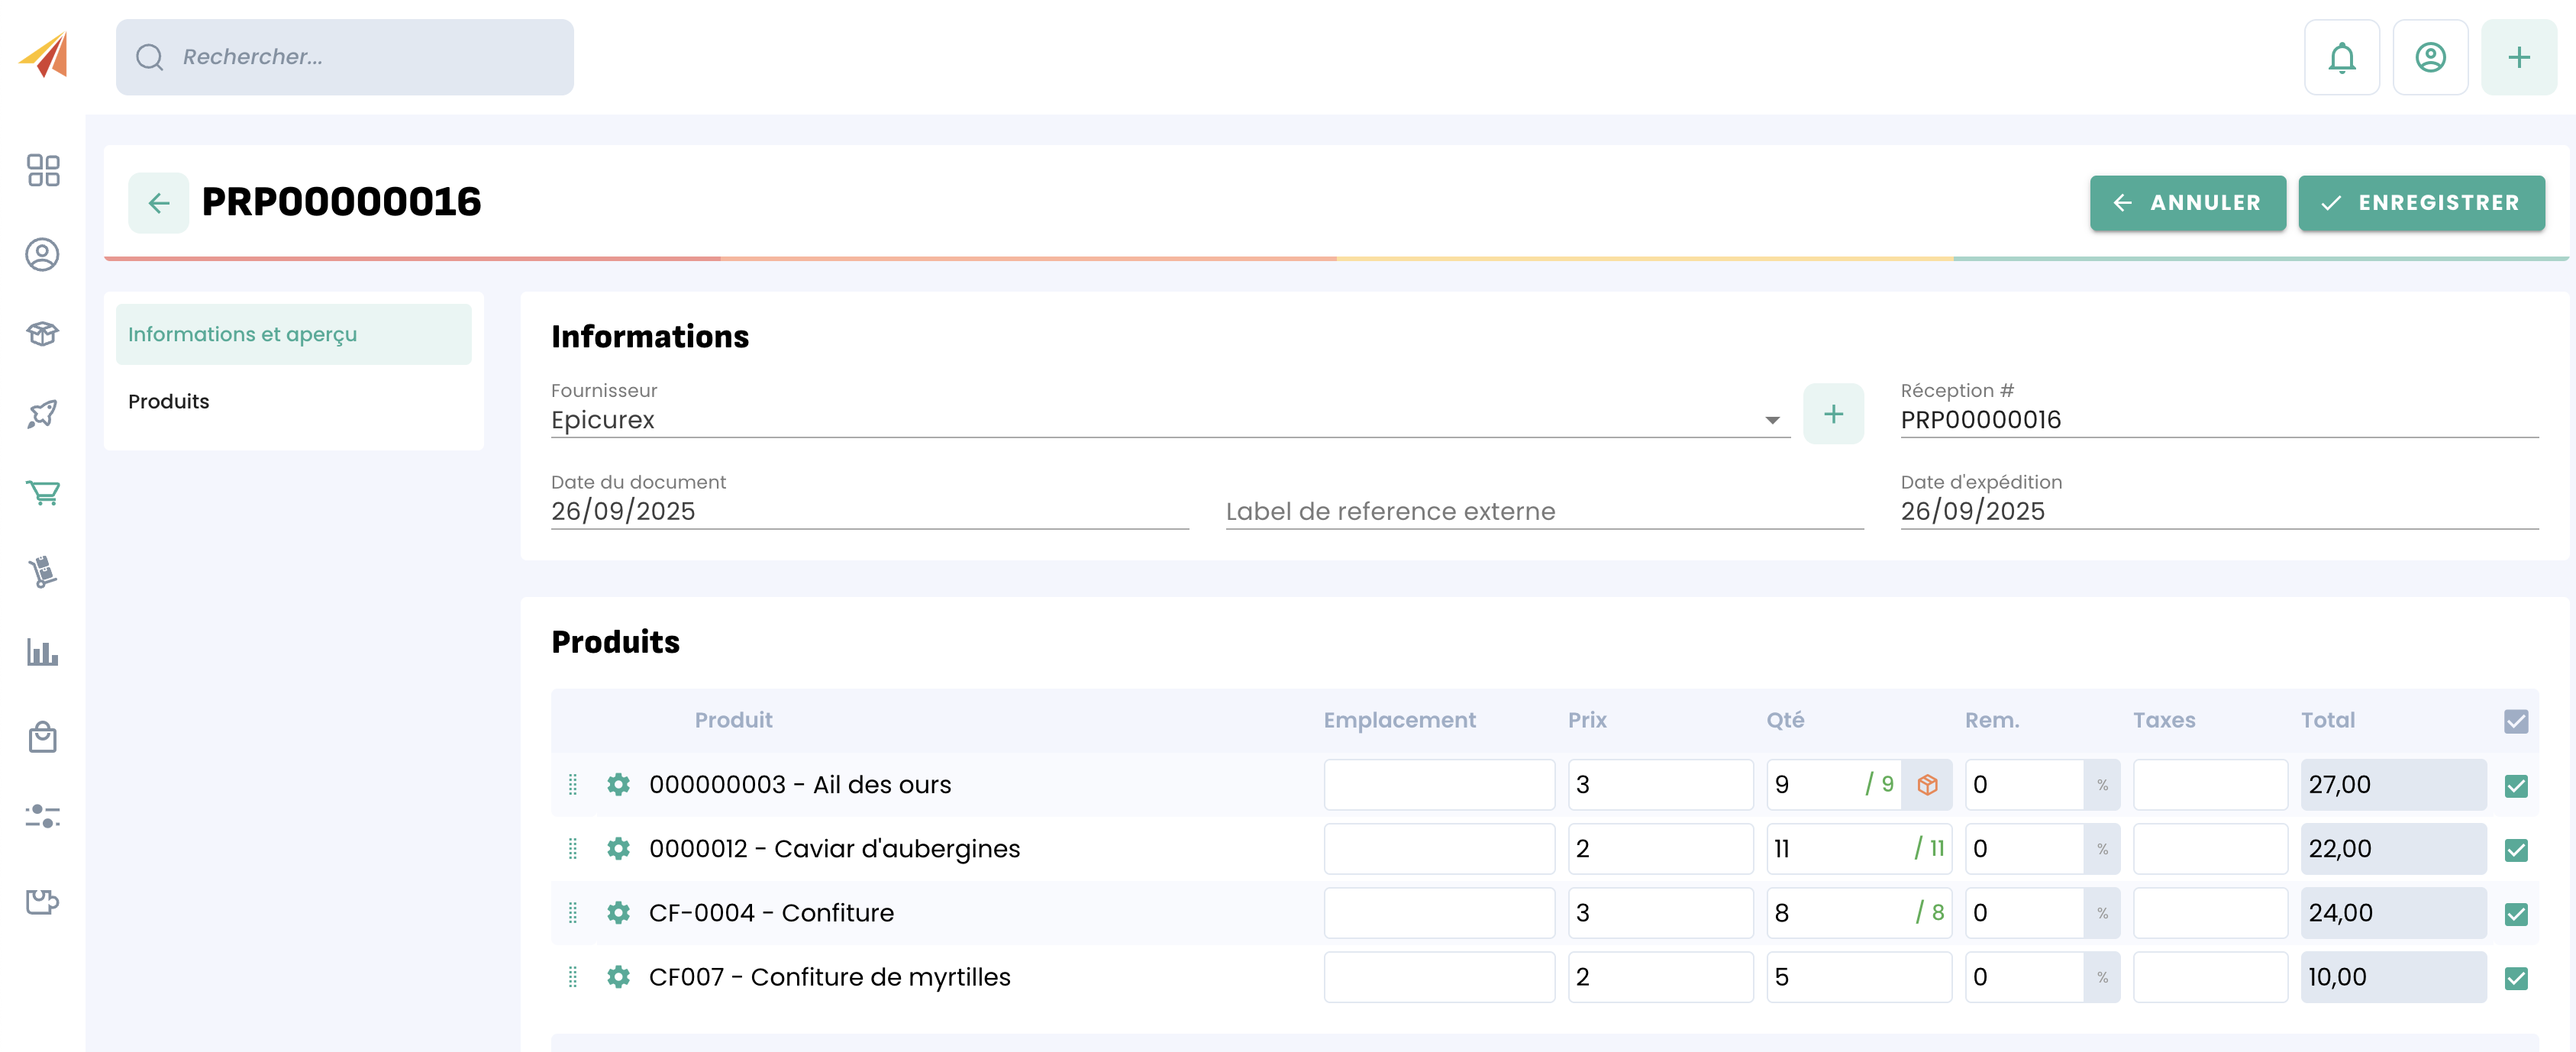The image size is (2576, 1052).
Task: Open the box package sidebar icon
Action: pos(43,333)
